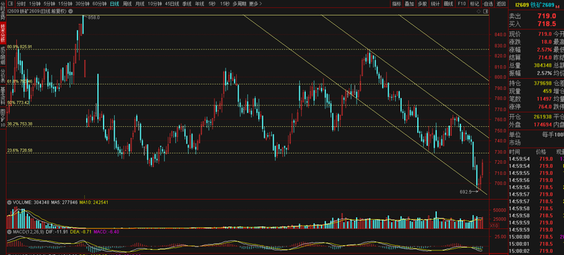
Task: Switch to the 月线 monthly period
Action: click(140, 4)
